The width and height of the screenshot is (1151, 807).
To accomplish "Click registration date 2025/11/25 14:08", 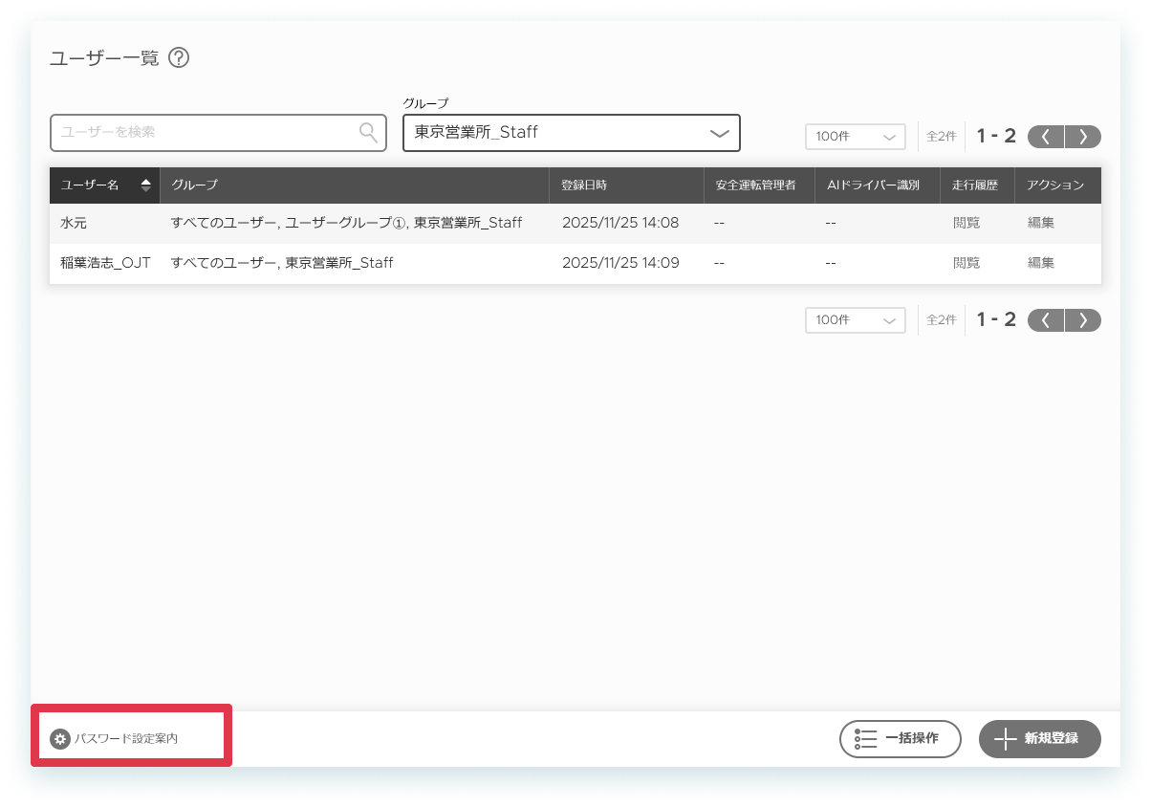I will (x=620, y=223).
